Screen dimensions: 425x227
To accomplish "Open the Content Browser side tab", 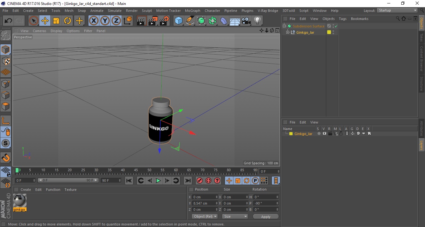I will 422,59.
